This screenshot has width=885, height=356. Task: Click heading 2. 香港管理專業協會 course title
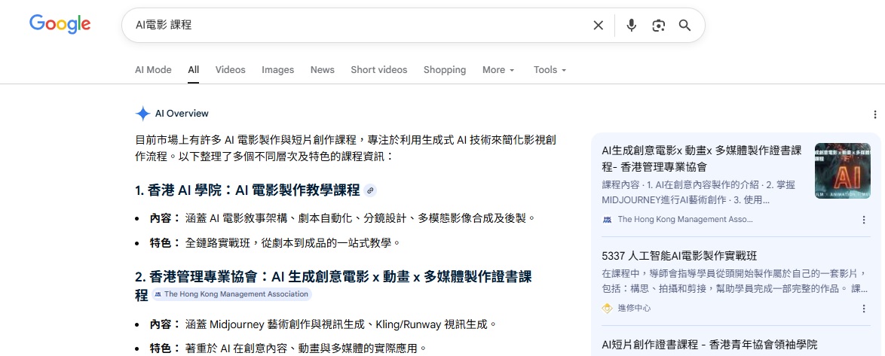333,285
